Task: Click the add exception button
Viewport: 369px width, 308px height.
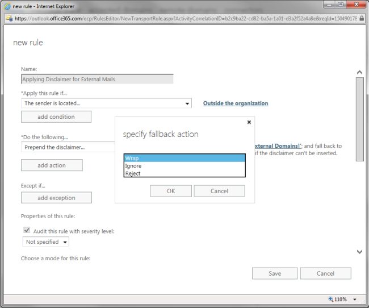Action: [56, 198]
